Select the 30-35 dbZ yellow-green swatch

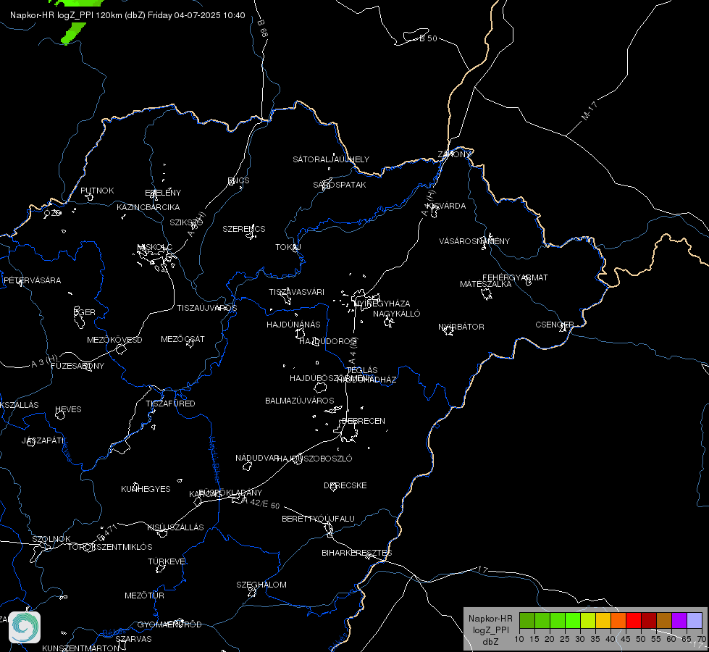pos(588,620)
